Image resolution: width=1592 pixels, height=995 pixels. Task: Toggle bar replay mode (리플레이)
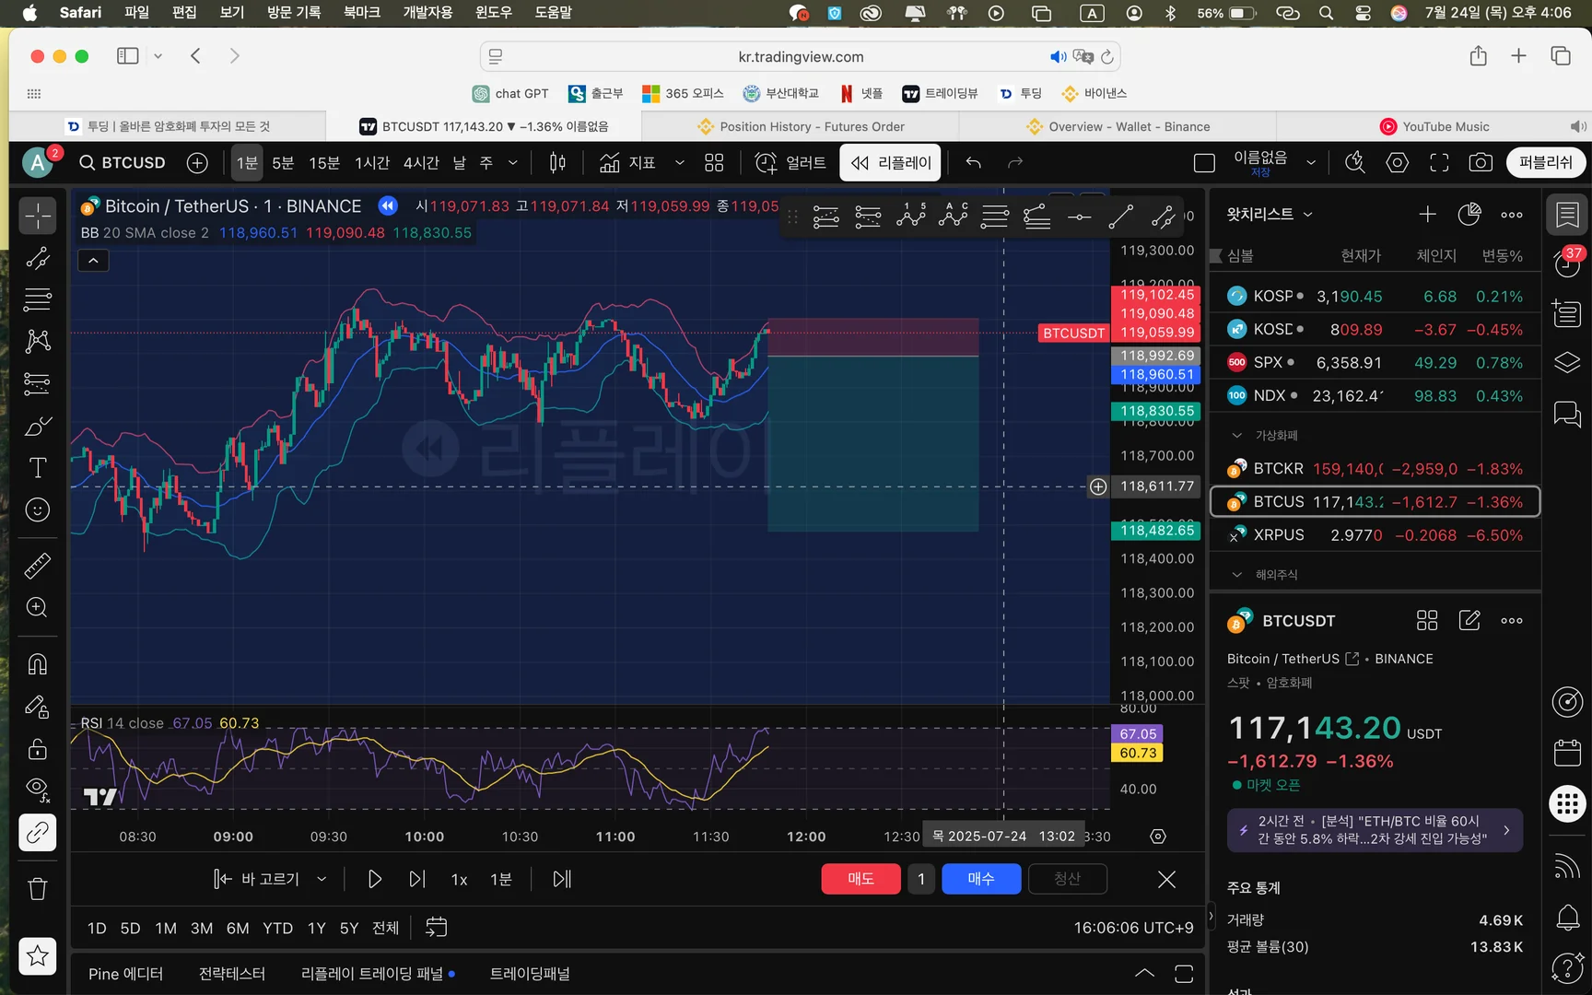[891, 163]
